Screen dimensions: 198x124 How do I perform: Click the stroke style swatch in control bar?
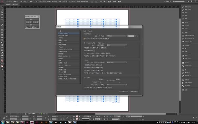(86, 119)
